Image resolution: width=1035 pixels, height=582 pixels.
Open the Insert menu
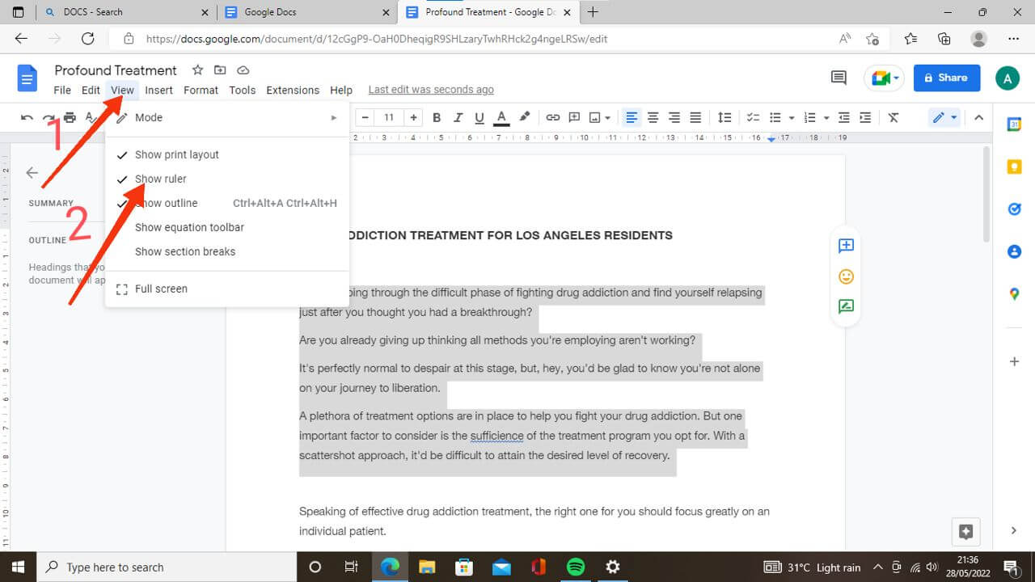158,90
